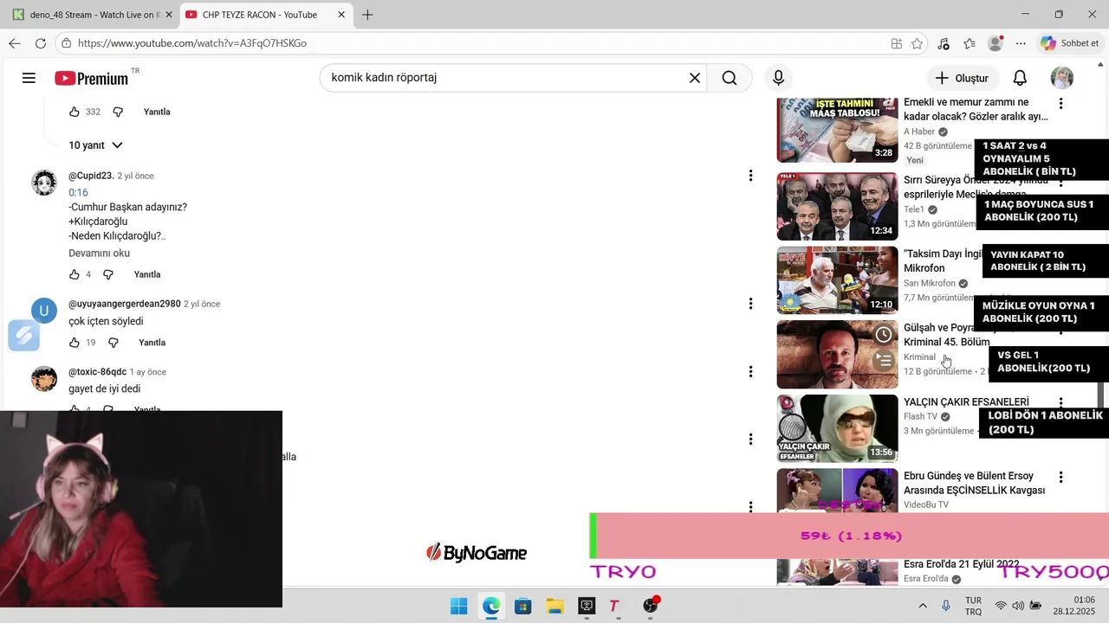
Task: Open the Taksim Dayı video thumbnail
Action: point(837,280)
